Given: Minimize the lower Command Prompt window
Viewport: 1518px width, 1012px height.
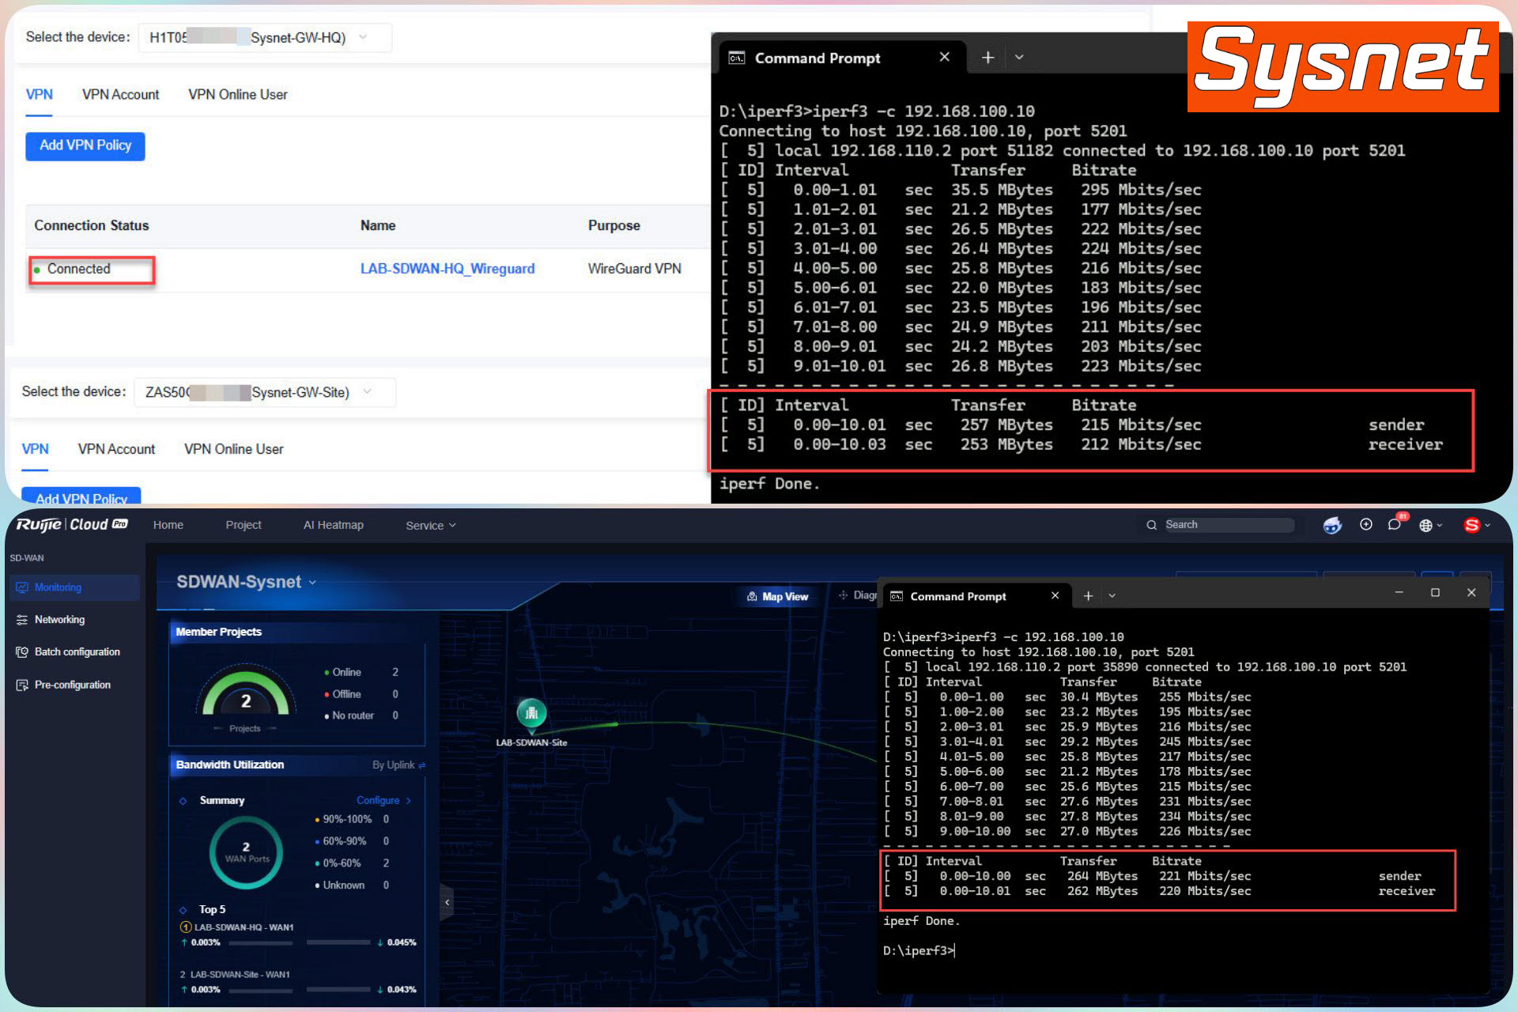Looking at the screenshot, I should [x=1399, y=592].
